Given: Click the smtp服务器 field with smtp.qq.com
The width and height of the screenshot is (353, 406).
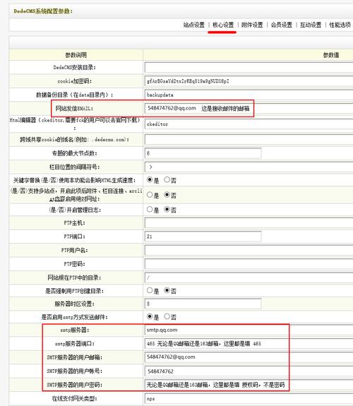Looking at the screenshot, I should (x=249, y=330).
